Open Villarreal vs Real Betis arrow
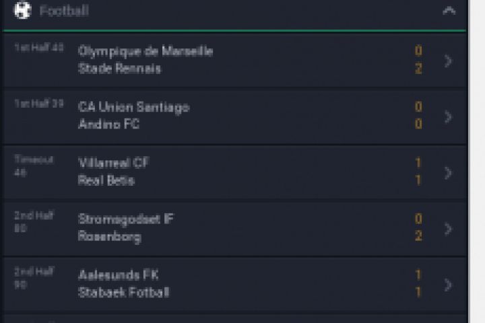This screenshot has height=323, width=485. click(x=449, y=172)
